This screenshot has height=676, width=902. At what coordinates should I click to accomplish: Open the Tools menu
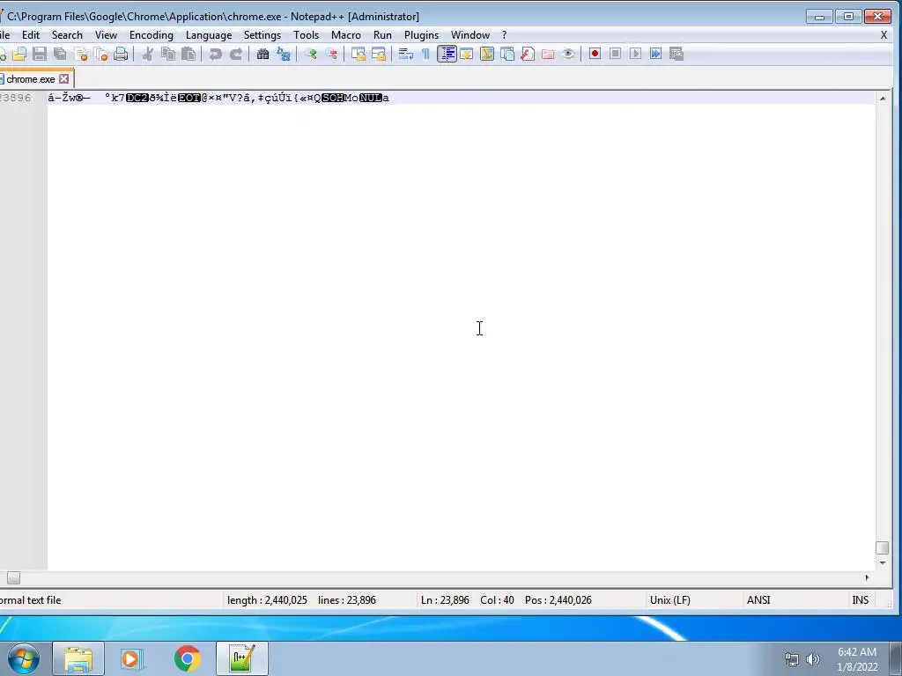point(306,35)
